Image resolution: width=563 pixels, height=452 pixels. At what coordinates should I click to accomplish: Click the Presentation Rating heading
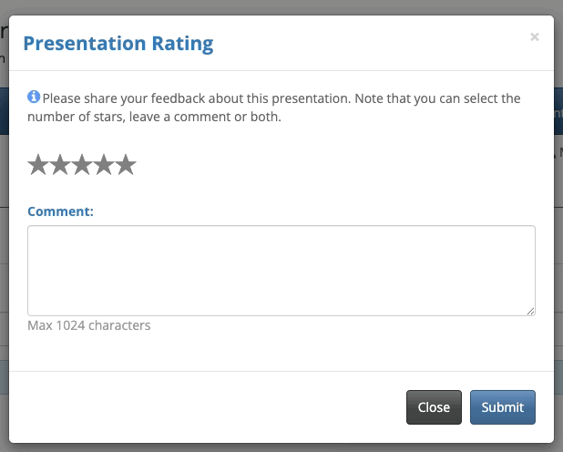(x=118, y=43)
